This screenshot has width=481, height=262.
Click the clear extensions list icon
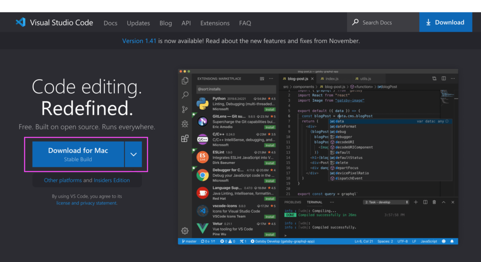262,79
